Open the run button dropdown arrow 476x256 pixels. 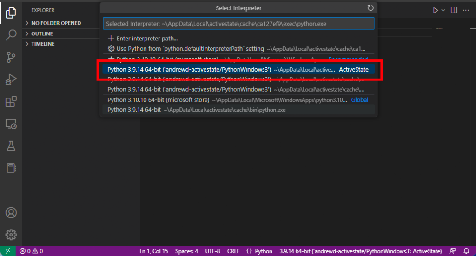tap(443, 10)
